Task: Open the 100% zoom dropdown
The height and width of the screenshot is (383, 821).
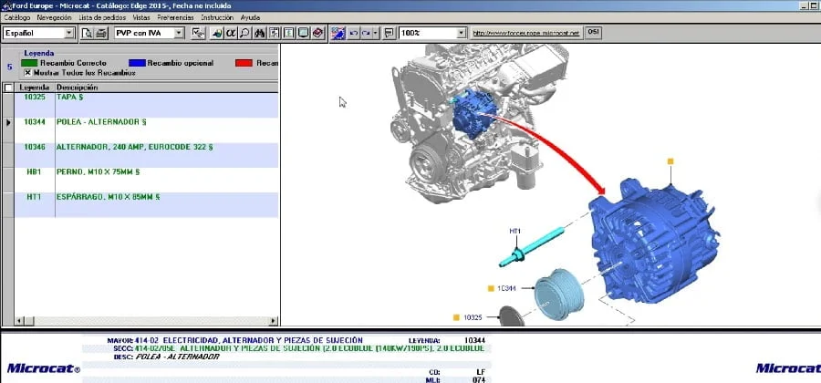Action: pos(462,33)
